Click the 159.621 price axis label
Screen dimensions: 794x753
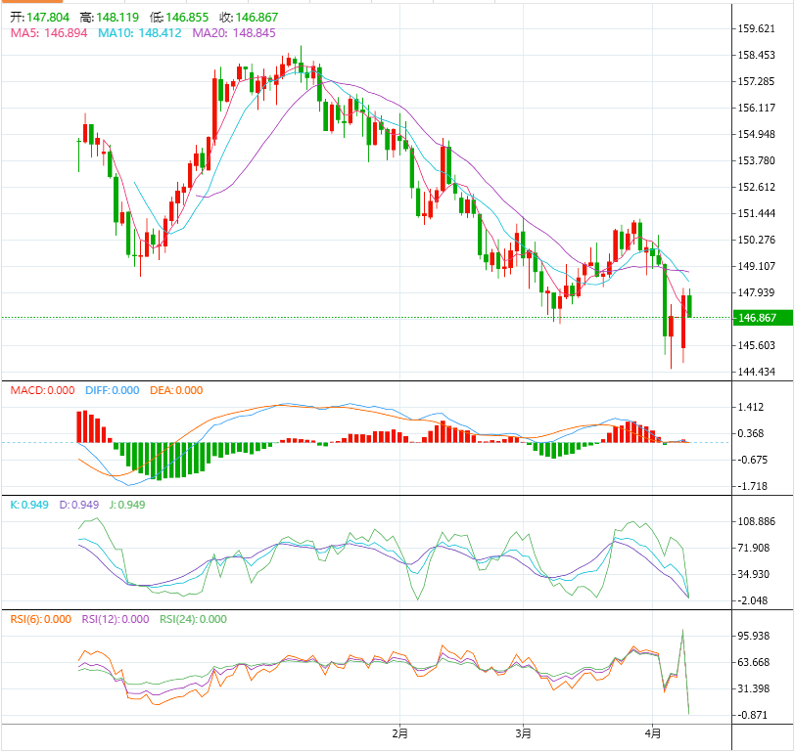(x=756, y=28)
